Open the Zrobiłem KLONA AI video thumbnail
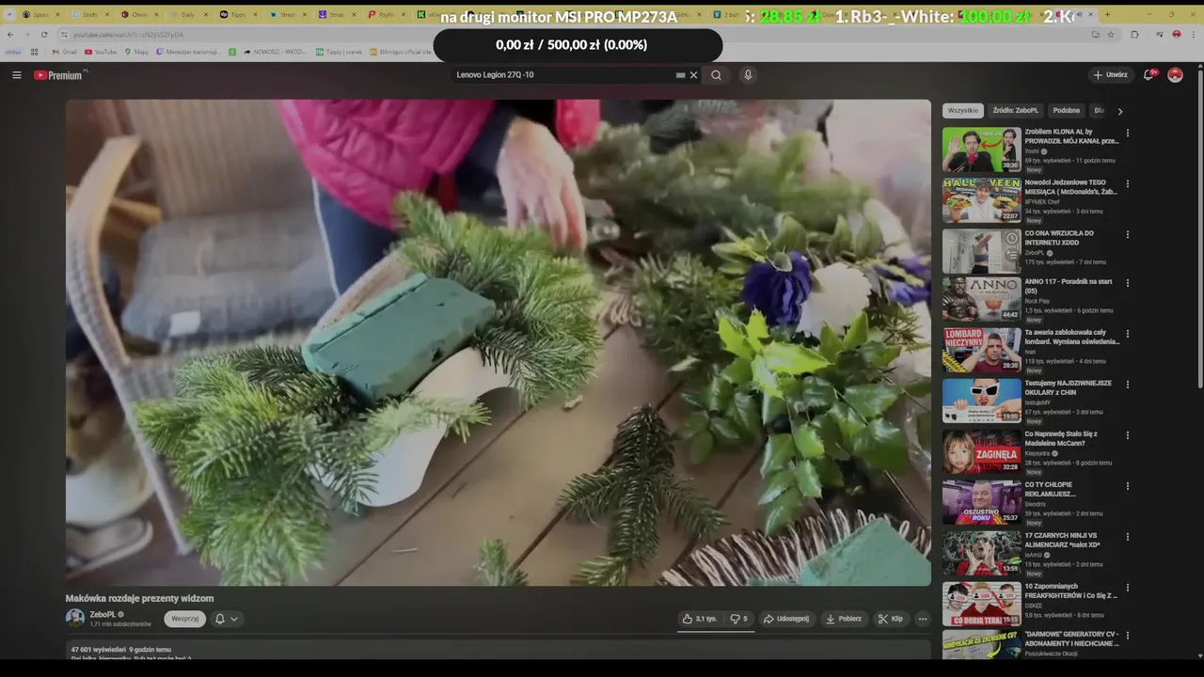 click(982, 150)
